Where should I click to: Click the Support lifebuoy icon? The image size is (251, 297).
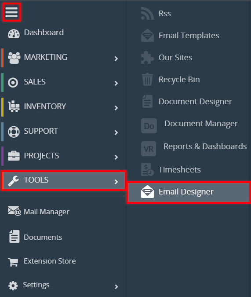click(14, 132)
